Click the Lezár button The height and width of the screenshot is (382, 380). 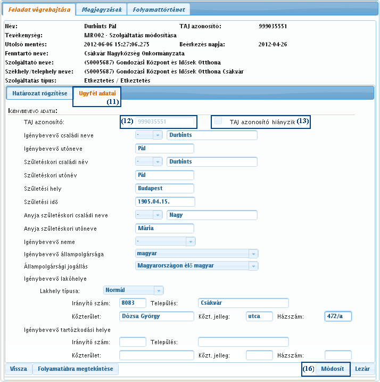[362, 369]
